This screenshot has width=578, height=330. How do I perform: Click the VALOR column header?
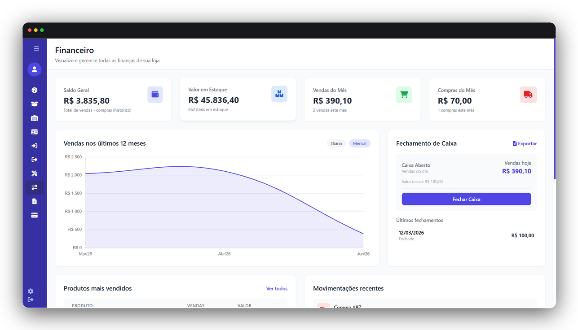coord(244,306)
